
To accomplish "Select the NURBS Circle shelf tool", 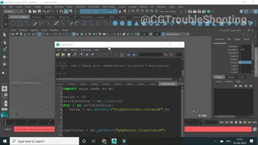I will (x=13, y=23).
